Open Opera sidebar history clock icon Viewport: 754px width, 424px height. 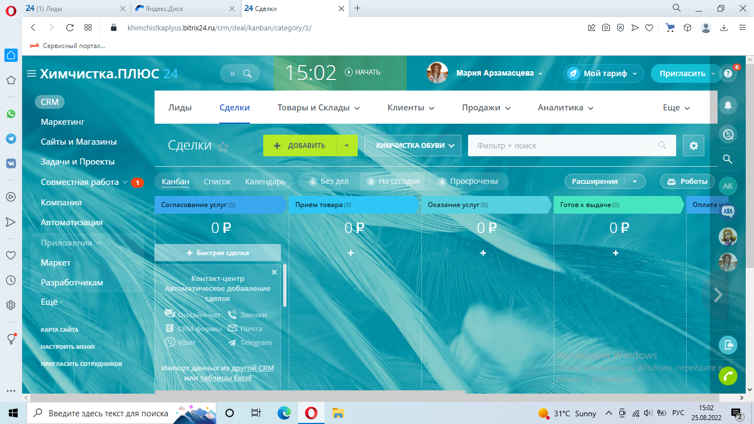(x=10, y=280)
